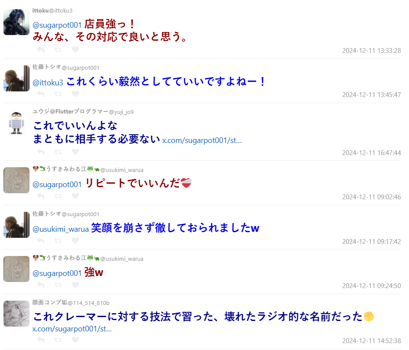
Task: Open the x.com/sugarpot001 link under 顔面コンプ垢's tweet
Action: pos(72,329)
